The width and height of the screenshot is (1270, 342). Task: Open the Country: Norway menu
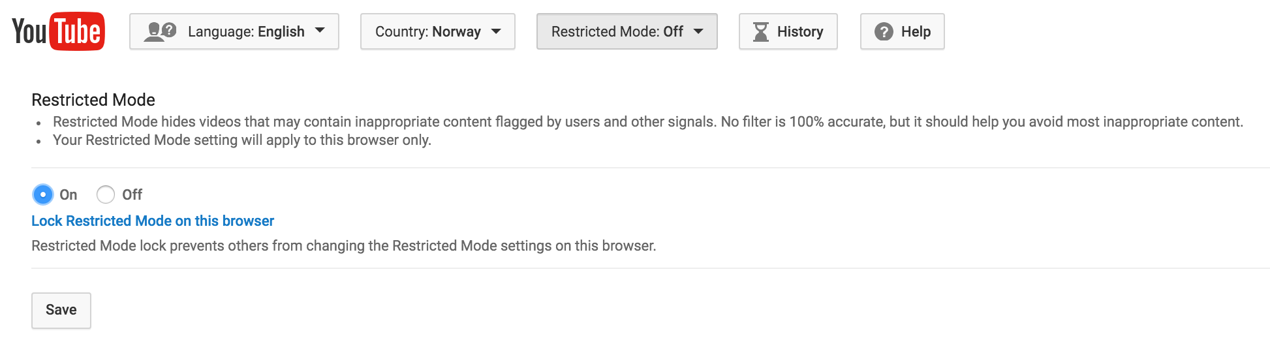438,31
